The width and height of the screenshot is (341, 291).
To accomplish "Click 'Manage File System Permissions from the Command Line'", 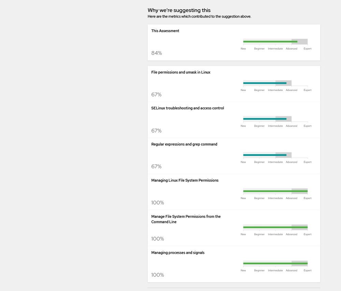I will click(186, 219).
